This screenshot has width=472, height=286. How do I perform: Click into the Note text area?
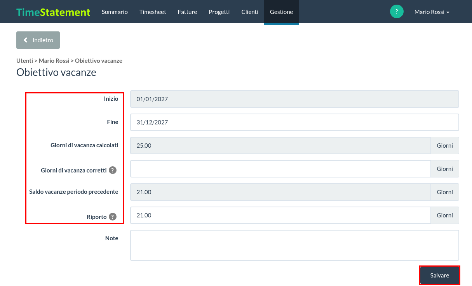pyautogui.click(x=294, y=245)
